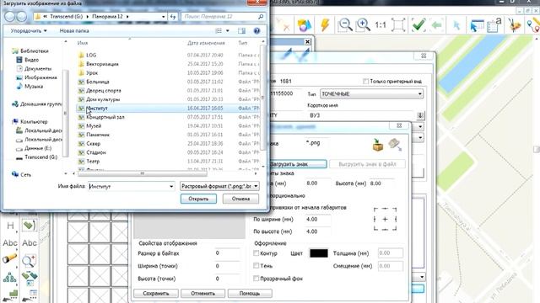Open the 'Векторизация' folder row
The height and width of the screenshot is (303, 540).
[x=167, y=64]
